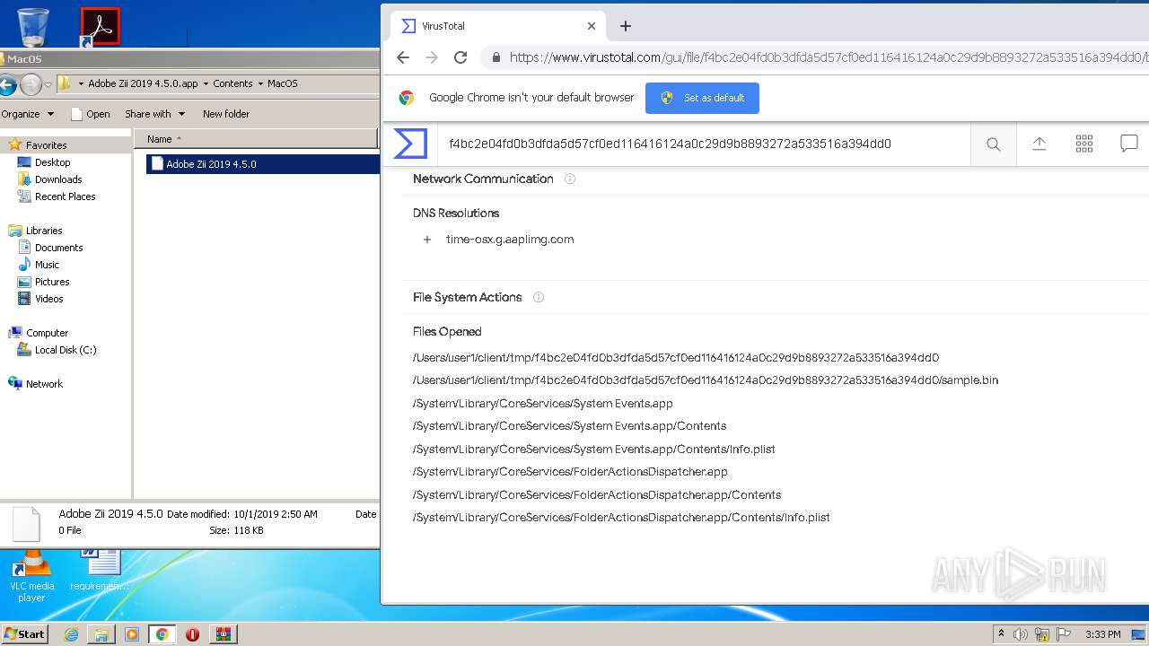
Task: Click the Adobe Zii 2019 4.5.0.app breadcrumb
Action: (143, 83)
